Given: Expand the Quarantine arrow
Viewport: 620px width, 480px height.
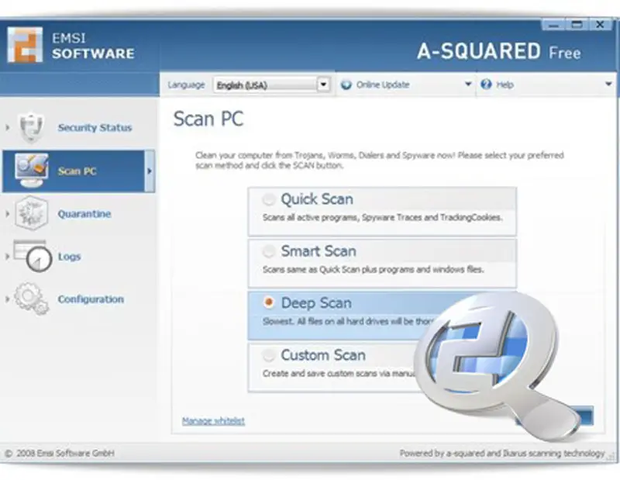Looking at the screenshot, I should 8,214.
